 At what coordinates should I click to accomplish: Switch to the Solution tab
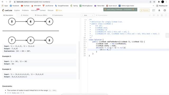pyautogui.click(x=25, y=15)
